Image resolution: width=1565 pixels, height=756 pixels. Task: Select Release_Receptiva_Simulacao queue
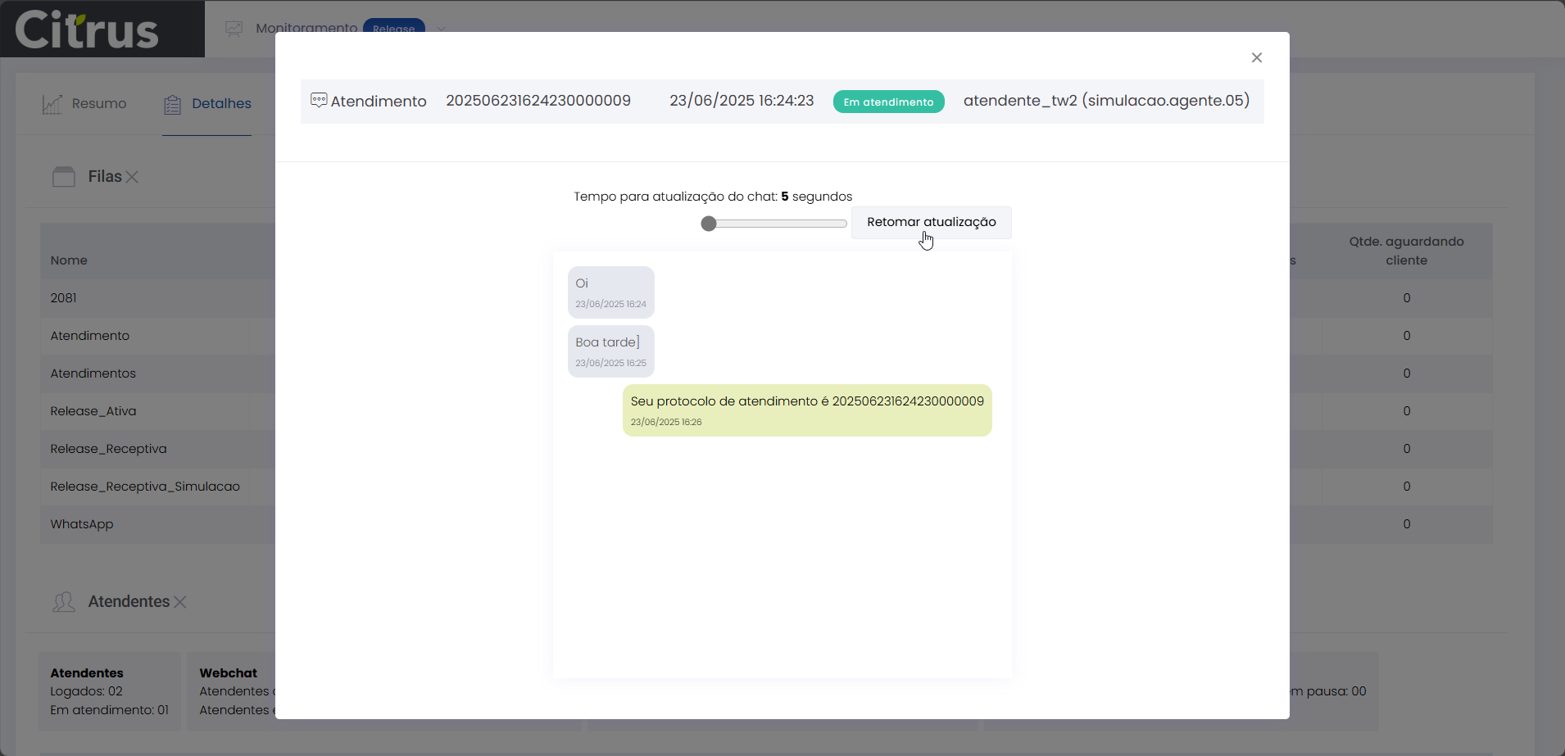coord(145,487)
